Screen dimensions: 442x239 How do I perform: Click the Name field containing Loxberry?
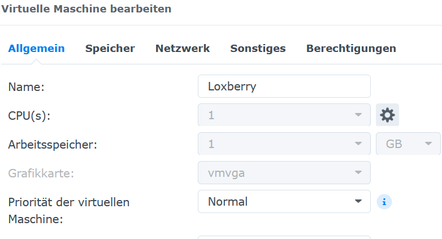click(x=284, y=86)
